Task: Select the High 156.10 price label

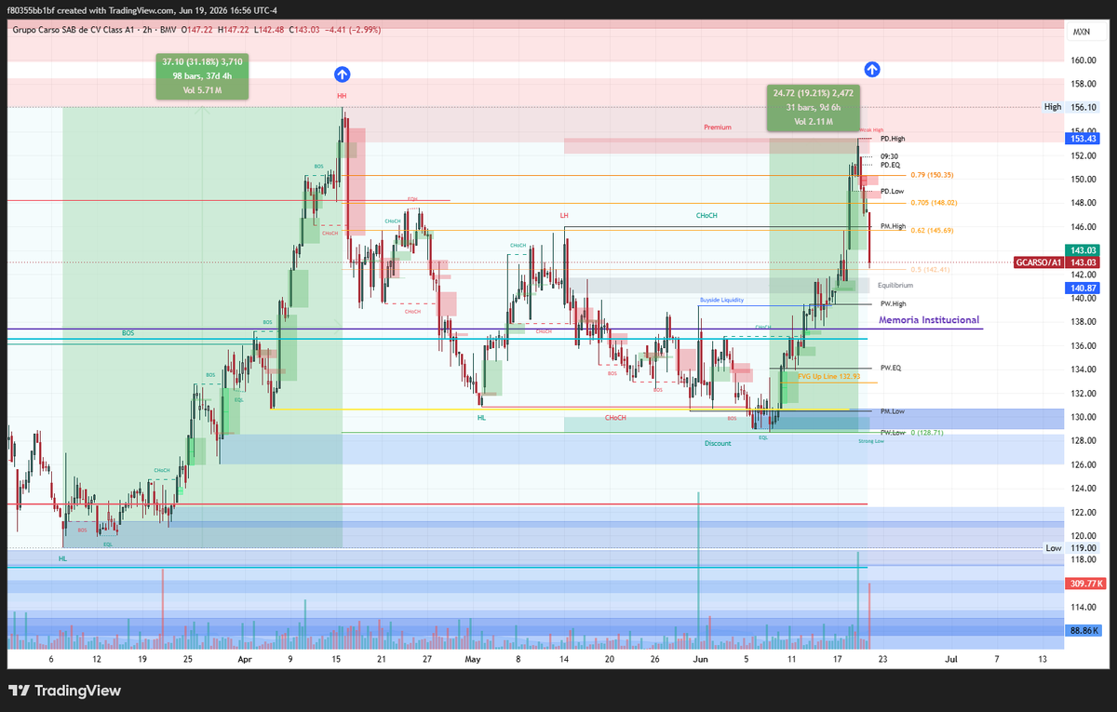Action: coord(1071,107)
